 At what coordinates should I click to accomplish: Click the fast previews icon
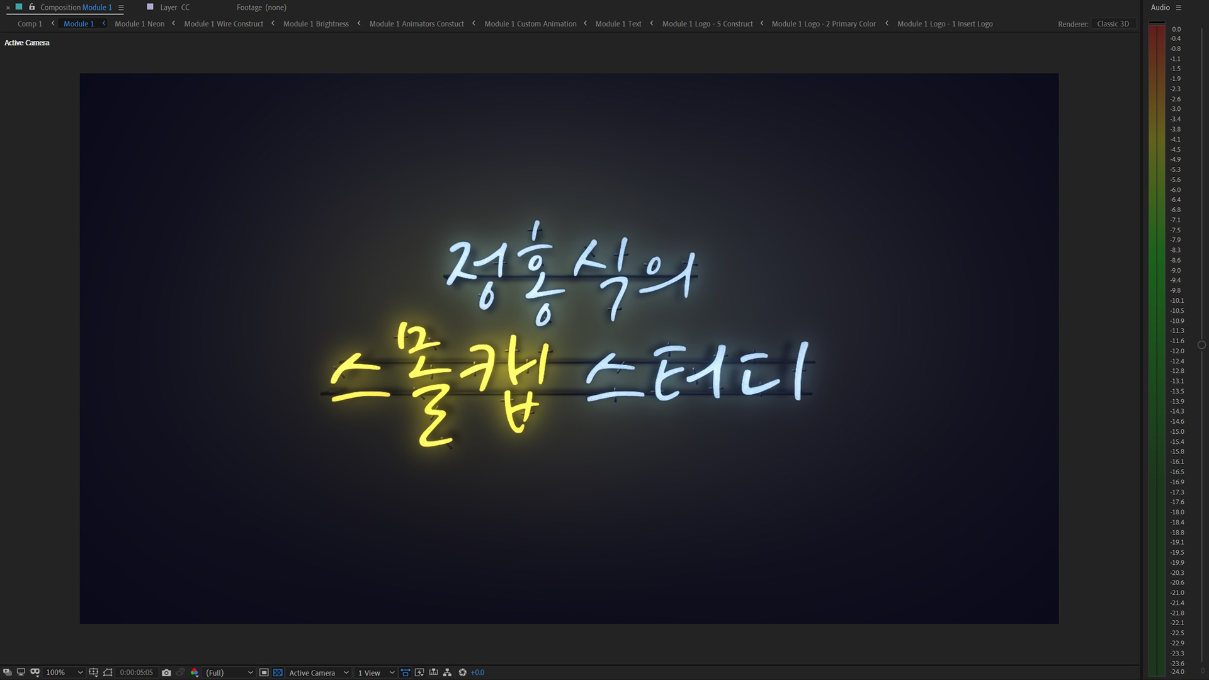point(419,672)
